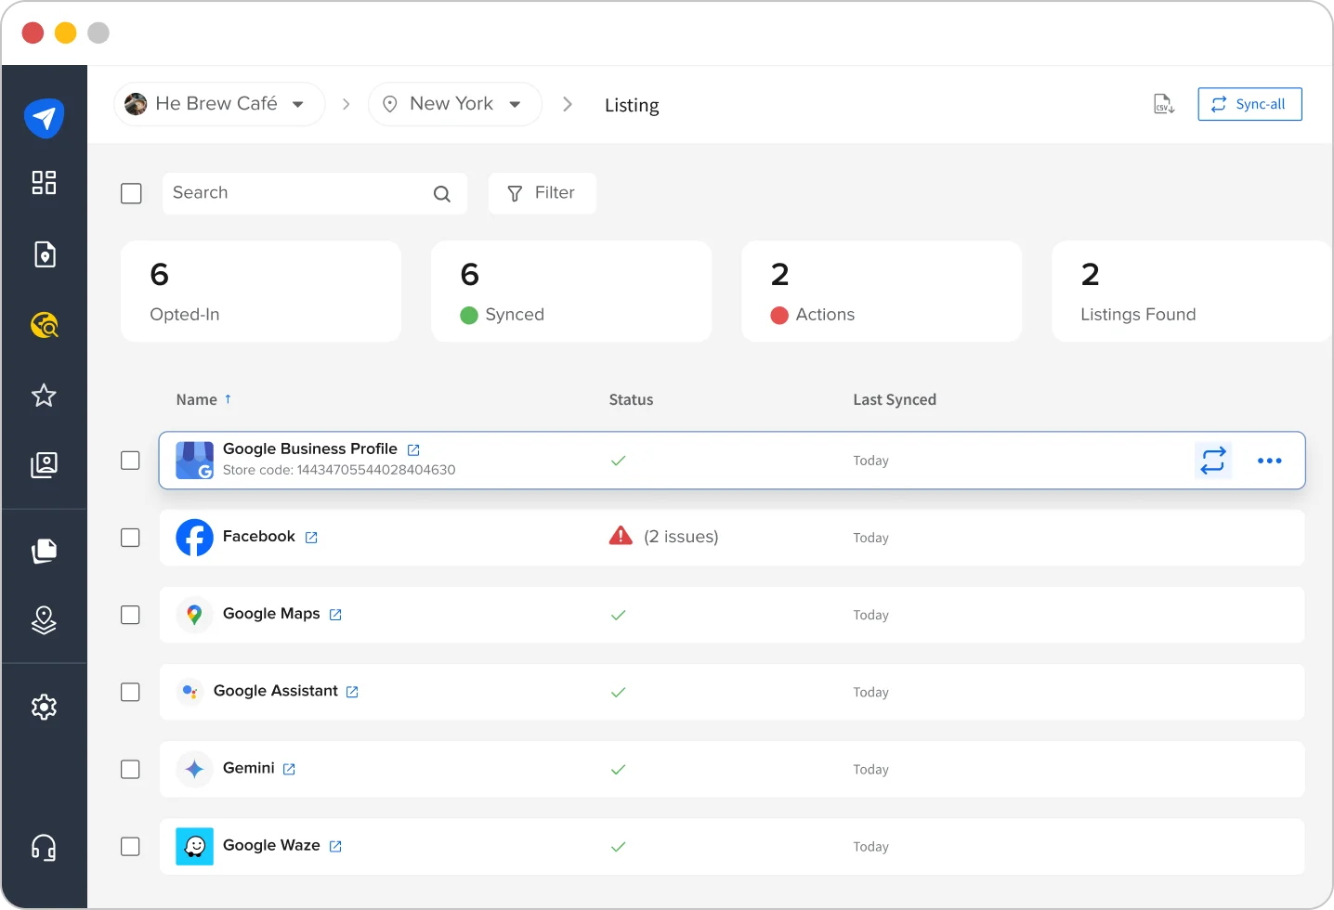Type in the Search field

tap(297, 193)
